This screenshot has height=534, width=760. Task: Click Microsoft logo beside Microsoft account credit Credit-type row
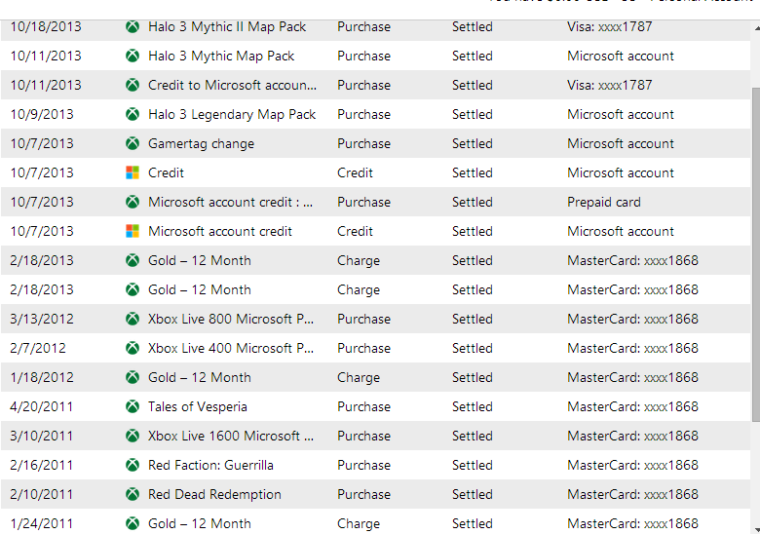[133, 231]
